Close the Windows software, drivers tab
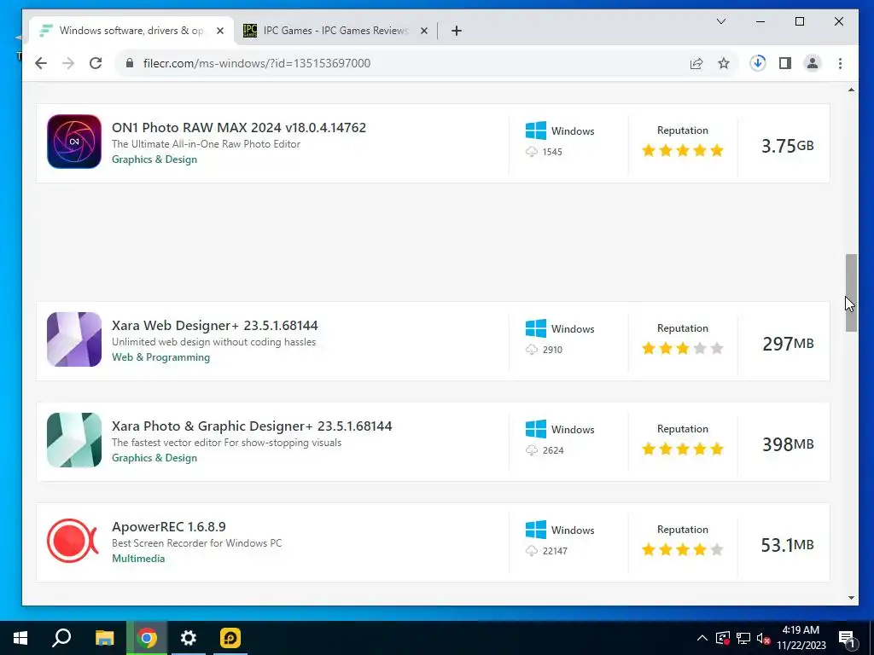 [x=220, y=31]
